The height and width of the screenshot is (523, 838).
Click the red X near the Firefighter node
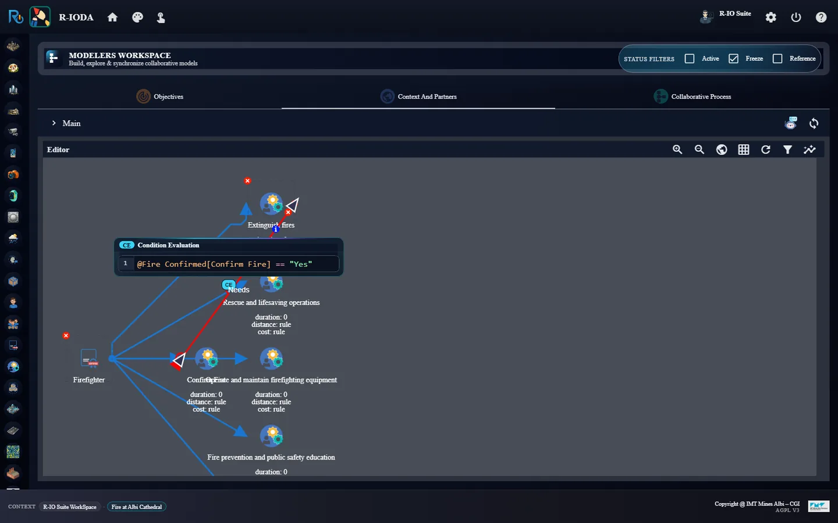click(66, 336)
